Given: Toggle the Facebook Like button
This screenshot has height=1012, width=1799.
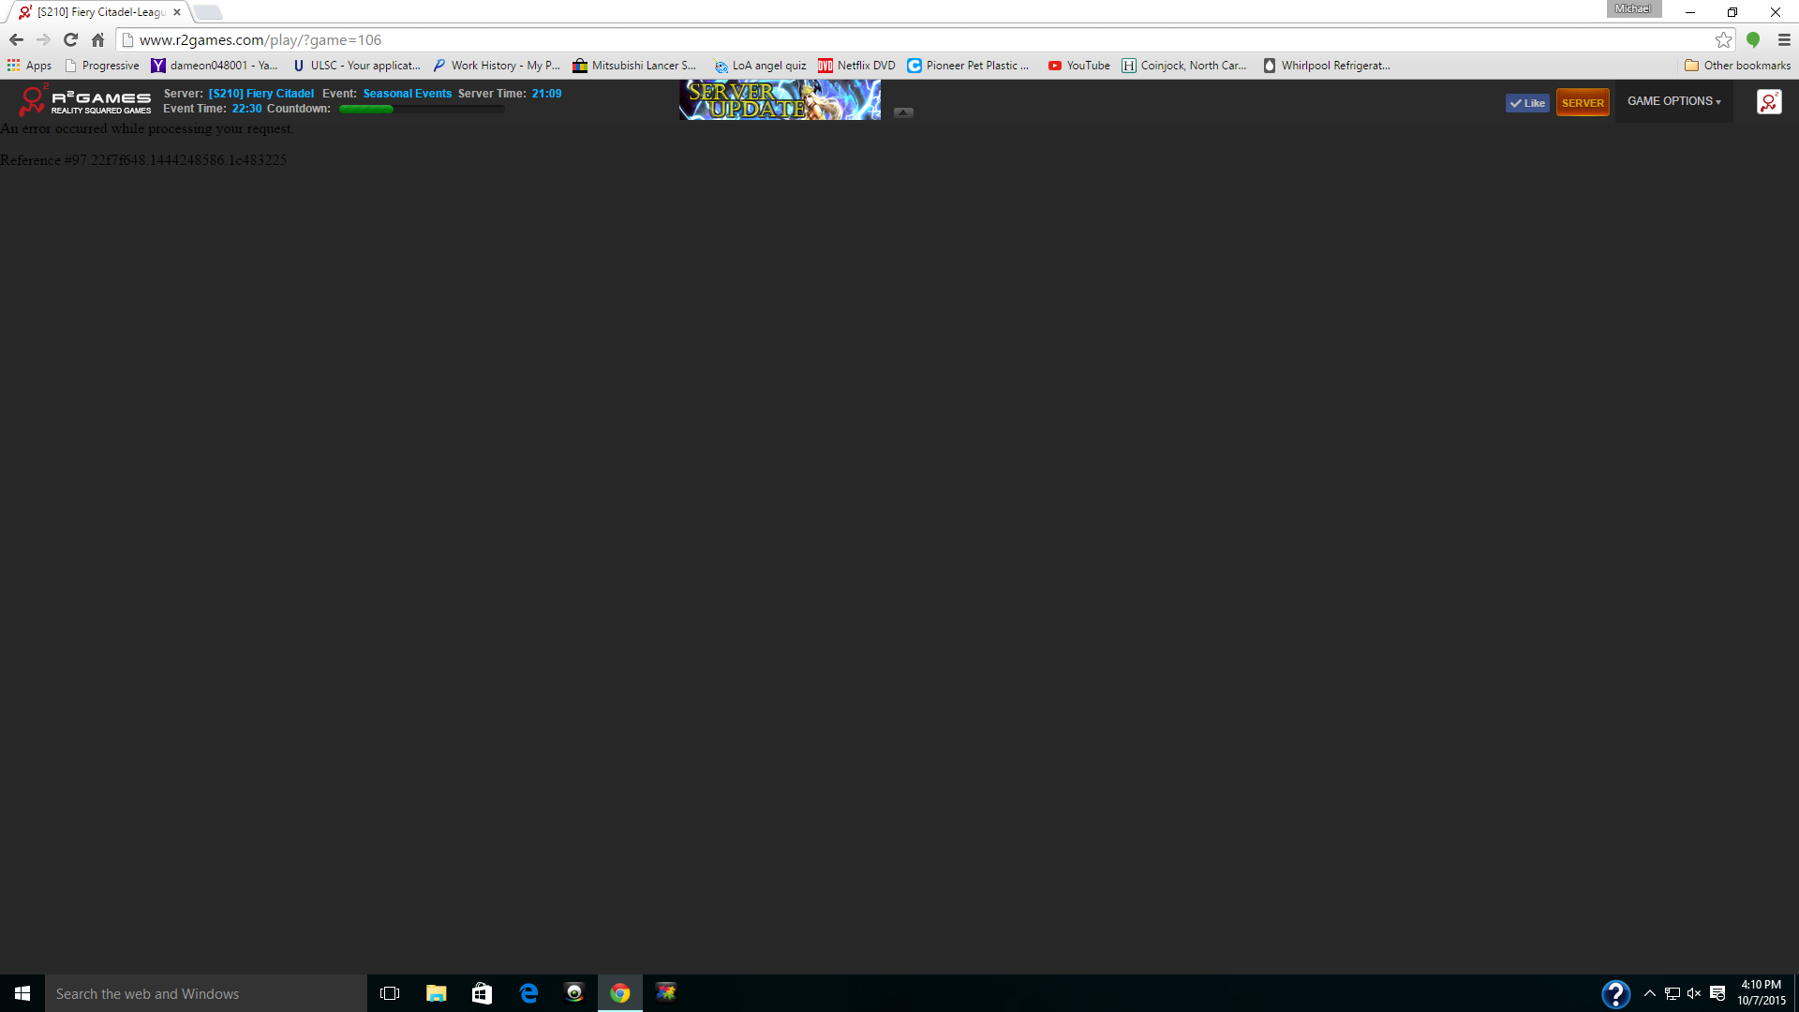Looking at the screenshot, I should (x=1527, y=103).
